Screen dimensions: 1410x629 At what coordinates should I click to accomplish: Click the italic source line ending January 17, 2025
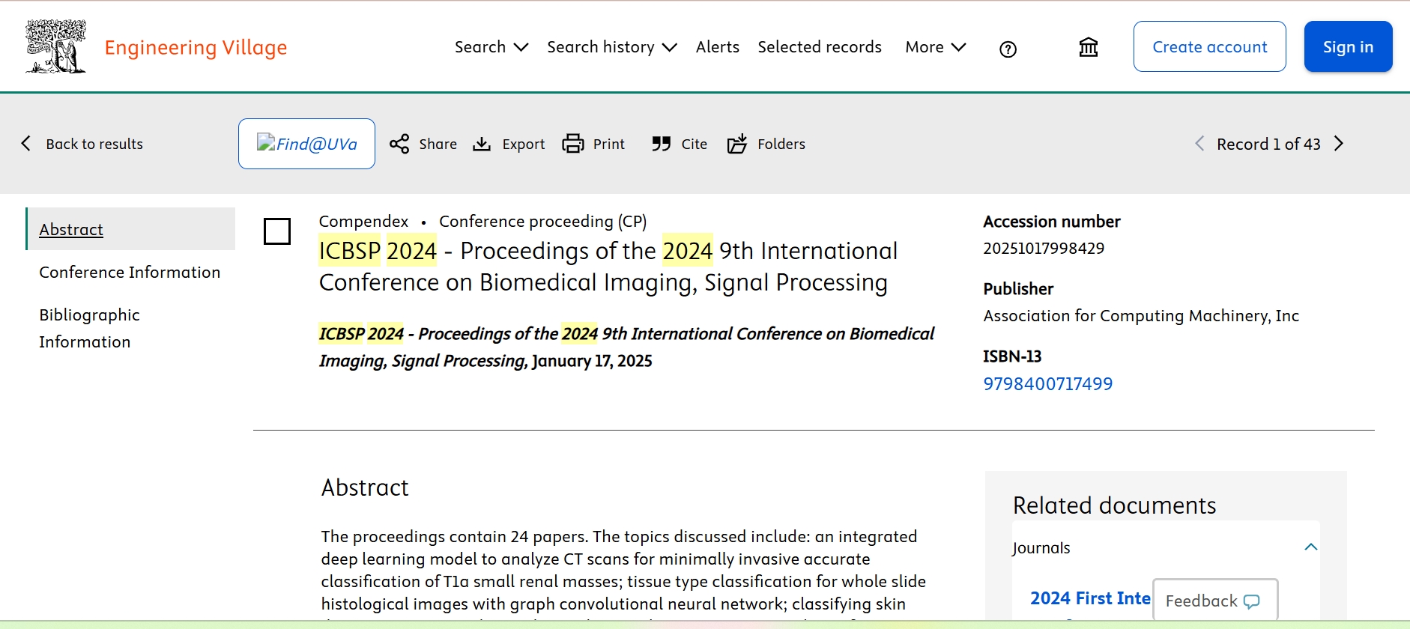click(626, 347)
